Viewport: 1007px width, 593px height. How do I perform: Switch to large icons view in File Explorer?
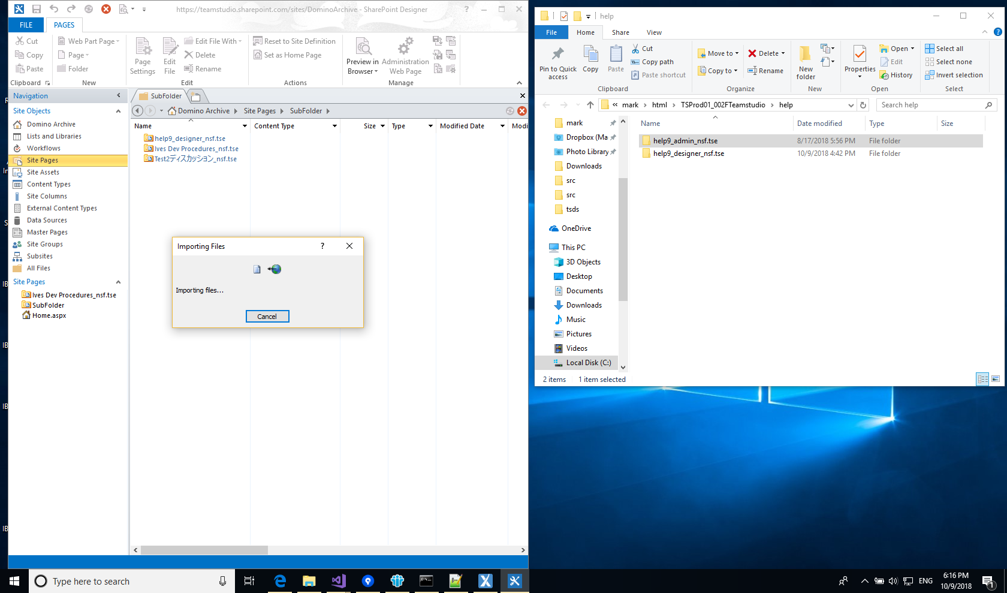pos(996,379)
